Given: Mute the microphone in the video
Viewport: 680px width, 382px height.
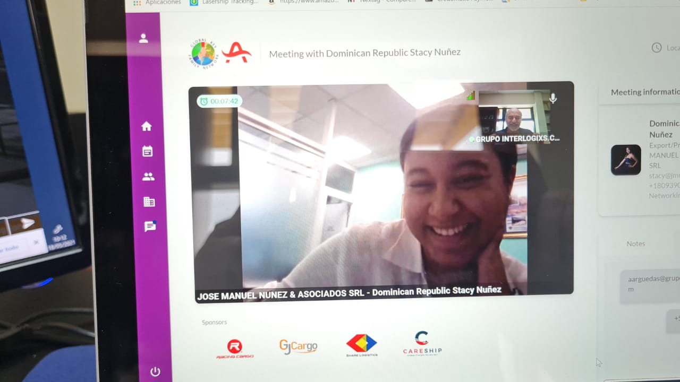Looking at the screenshot, I should pyautogui.click(x=553, y=99).
